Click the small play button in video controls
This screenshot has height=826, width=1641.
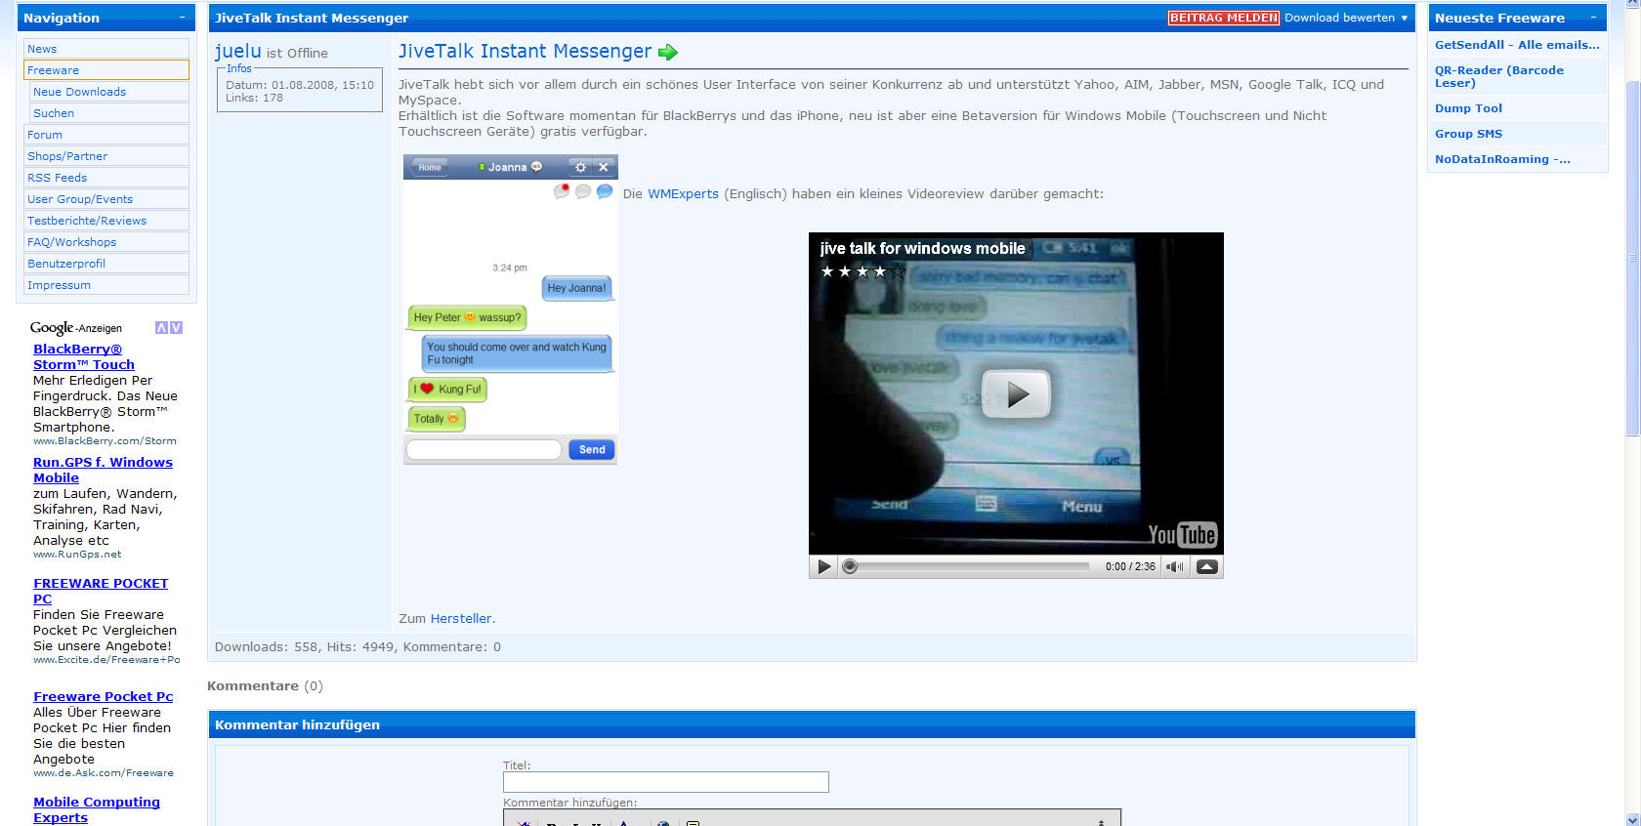[823, 567]
